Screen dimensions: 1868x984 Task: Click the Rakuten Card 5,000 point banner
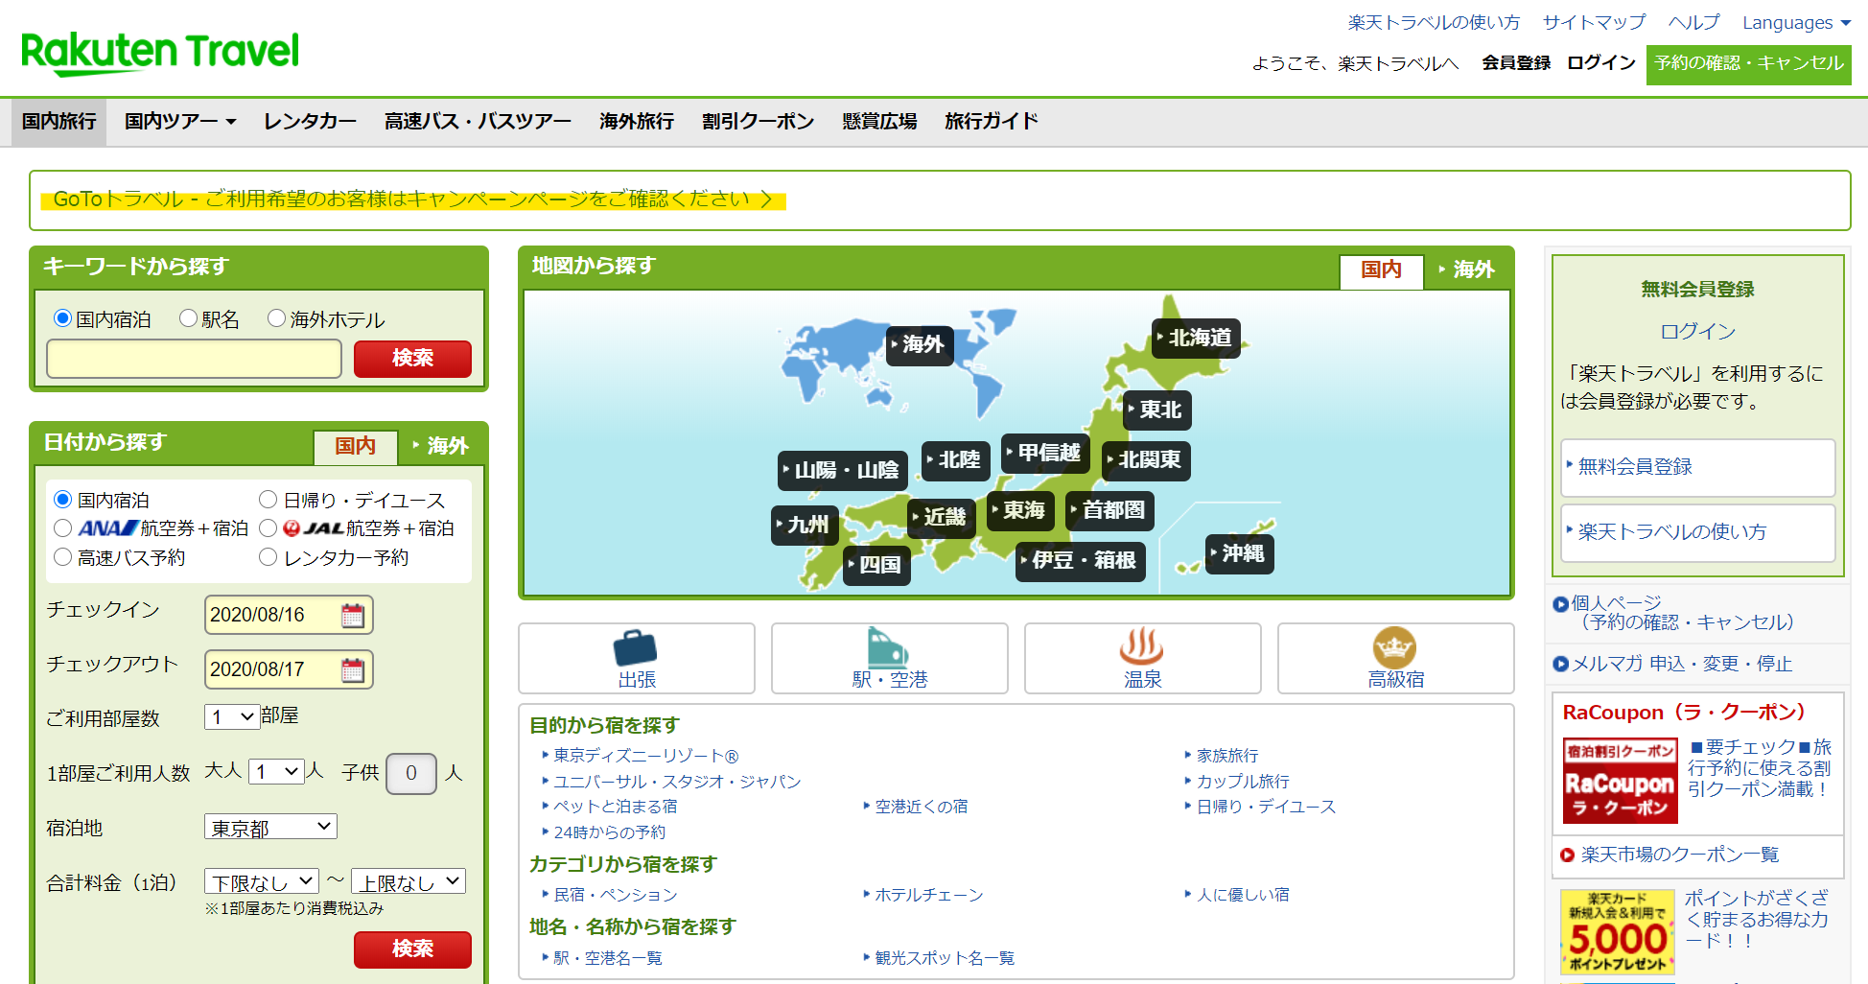pyautogui.click(x=1618, y=932)
